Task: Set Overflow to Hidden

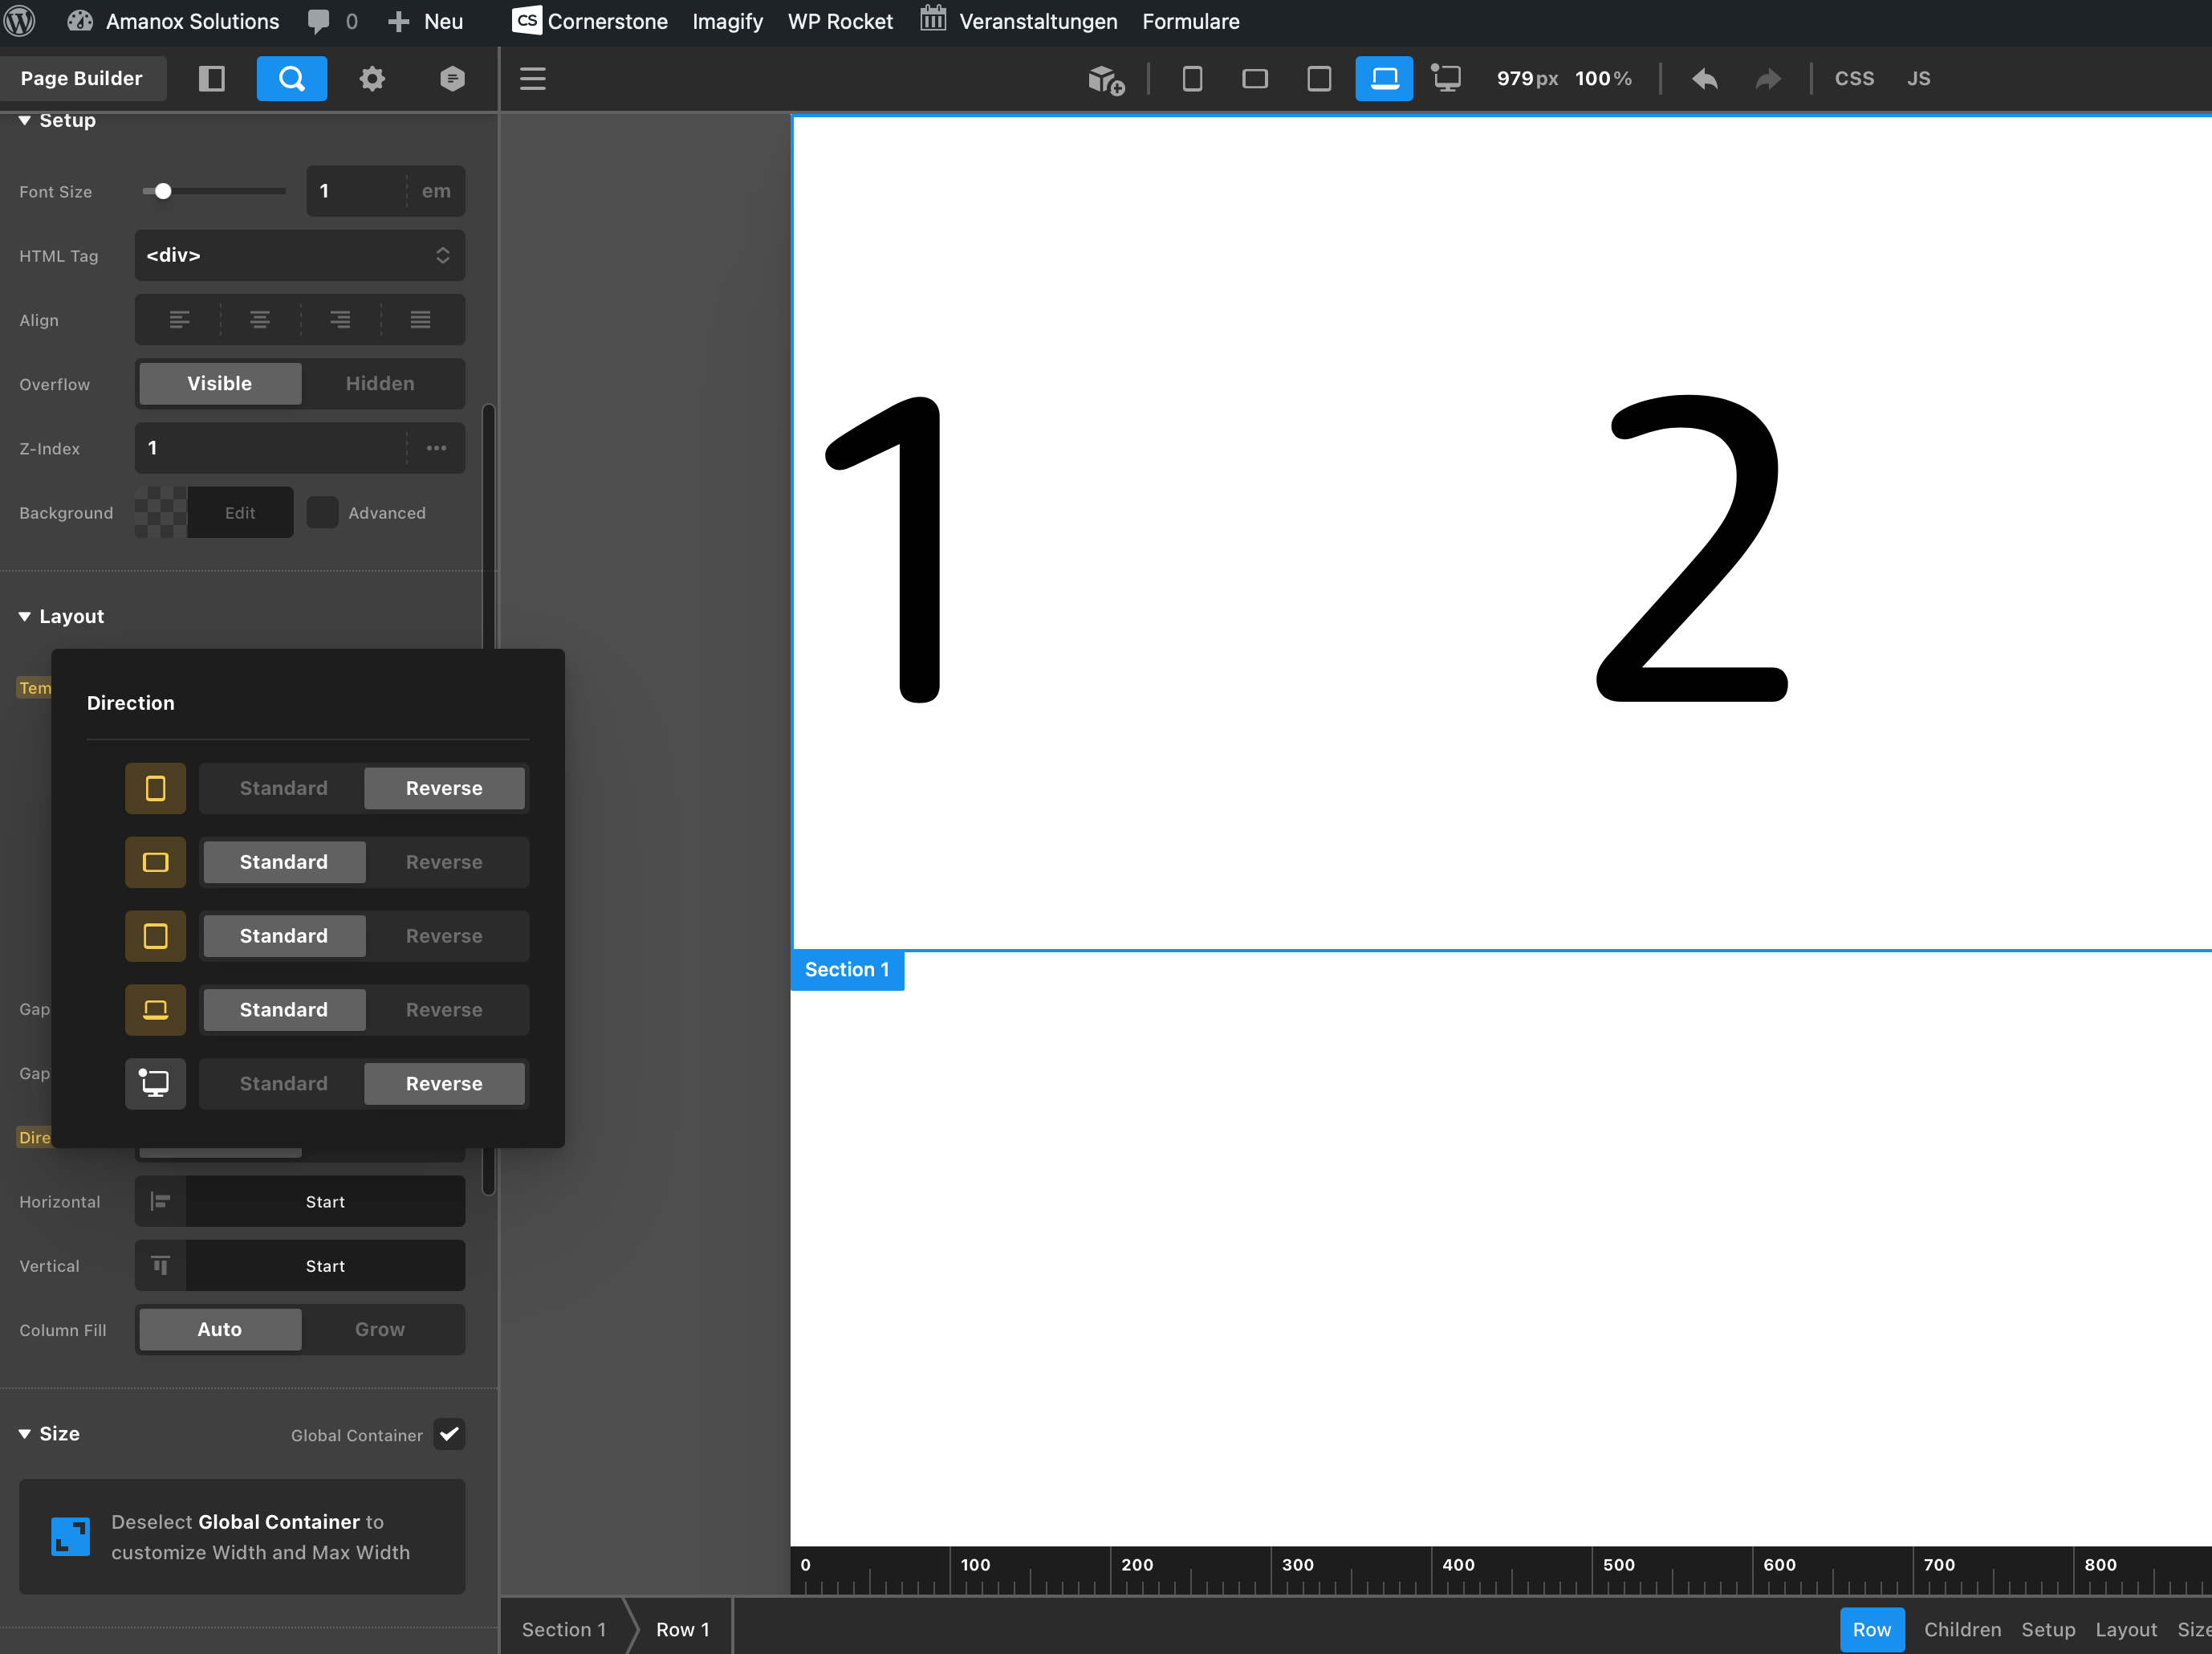Action: tap(379, 383)
